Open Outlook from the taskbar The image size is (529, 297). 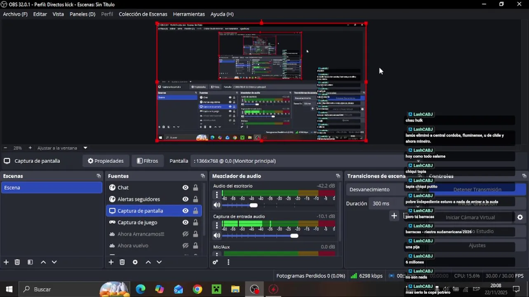179,289
